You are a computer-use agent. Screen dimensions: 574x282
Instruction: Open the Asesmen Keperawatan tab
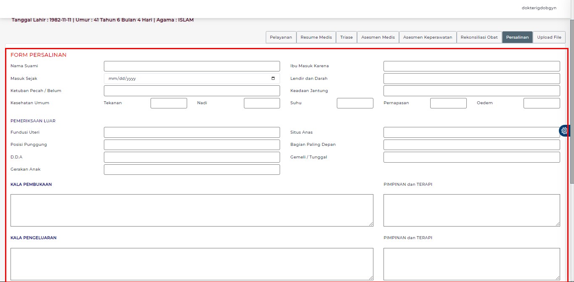(x=427, y=37)
